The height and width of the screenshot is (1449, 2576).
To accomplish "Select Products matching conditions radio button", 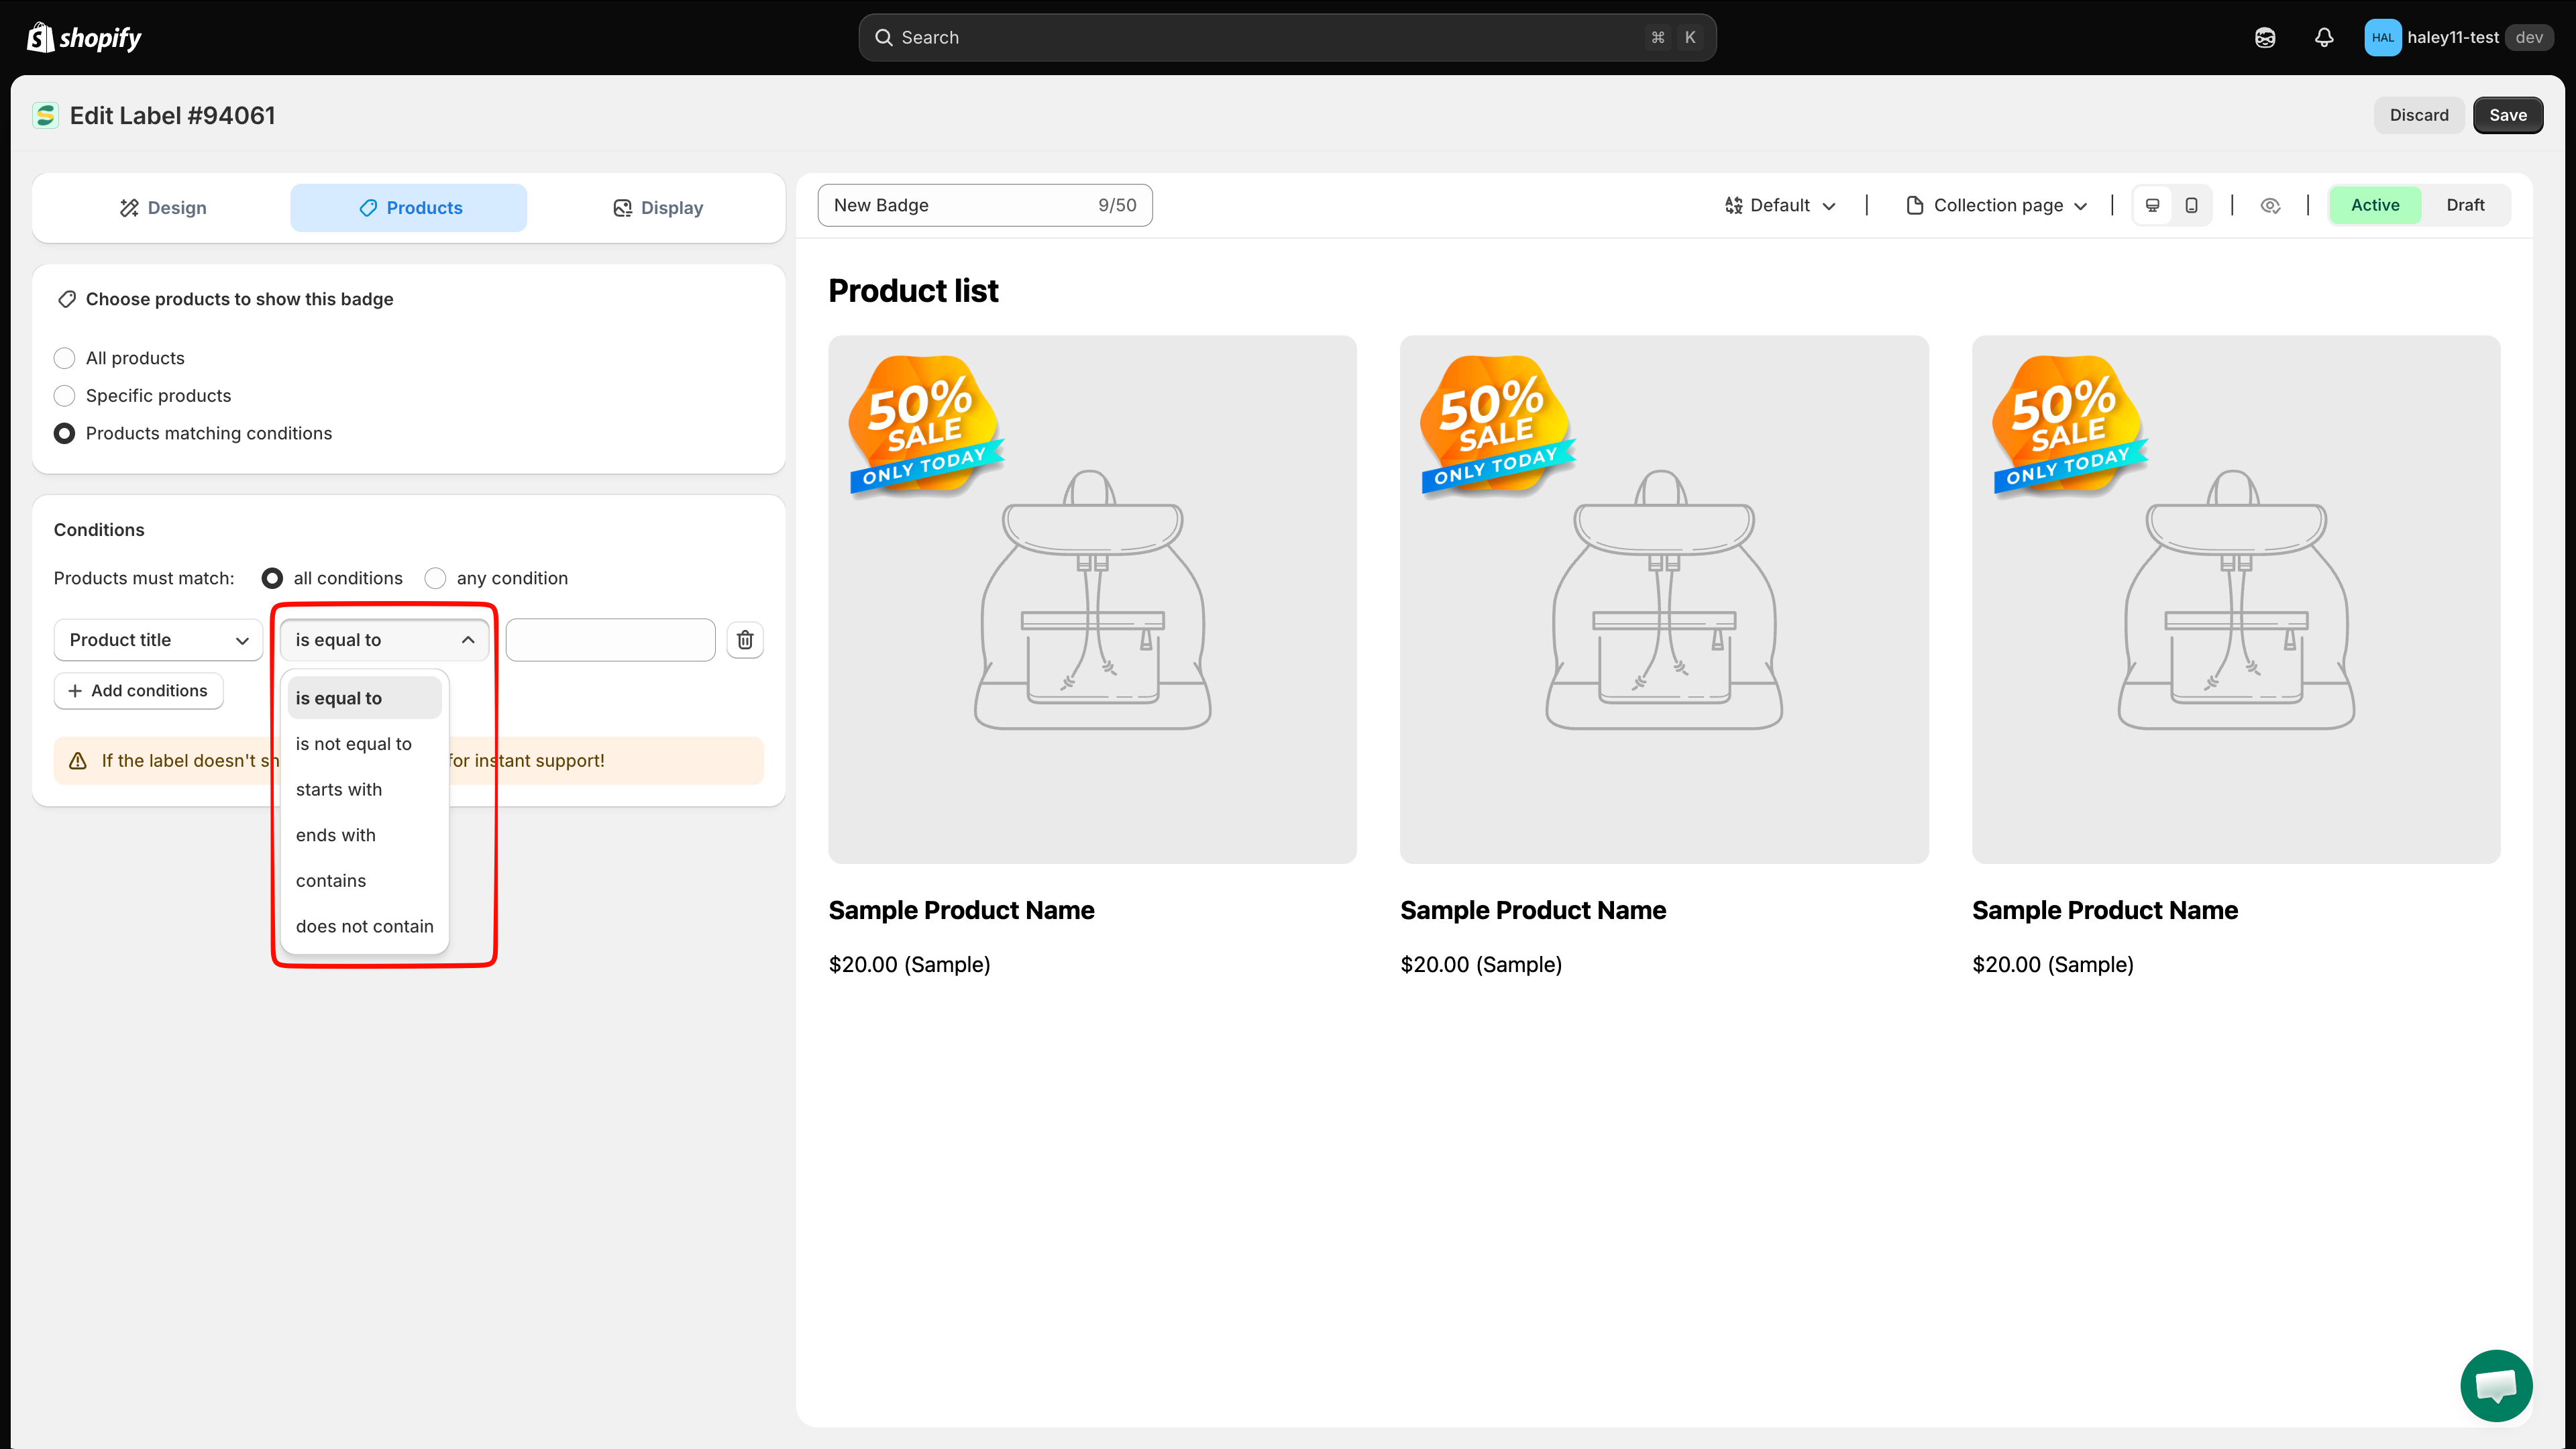I will [x=64, y=433].
